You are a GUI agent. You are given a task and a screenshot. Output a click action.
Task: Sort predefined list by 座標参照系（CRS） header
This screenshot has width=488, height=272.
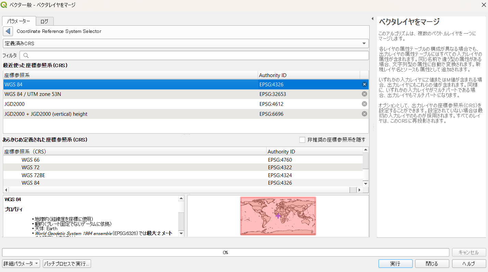[134, 151]
